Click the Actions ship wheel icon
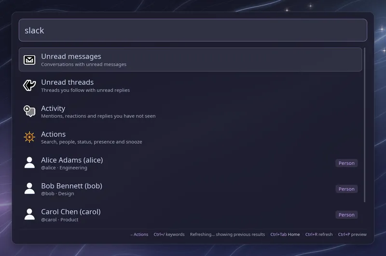 click(x=29, y=137)
